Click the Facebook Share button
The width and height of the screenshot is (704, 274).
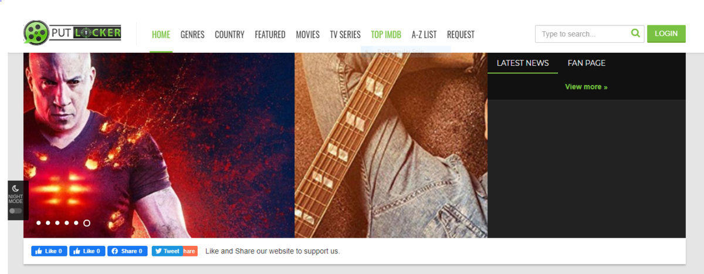point(127,251)
